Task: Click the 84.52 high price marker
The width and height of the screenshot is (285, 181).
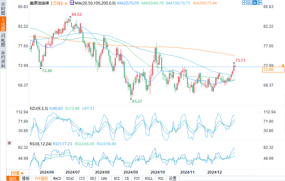Action: pos(76,14)
